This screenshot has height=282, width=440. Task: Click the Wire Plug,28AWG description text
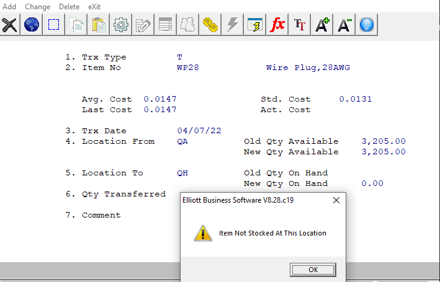click(x=308, y=68)
